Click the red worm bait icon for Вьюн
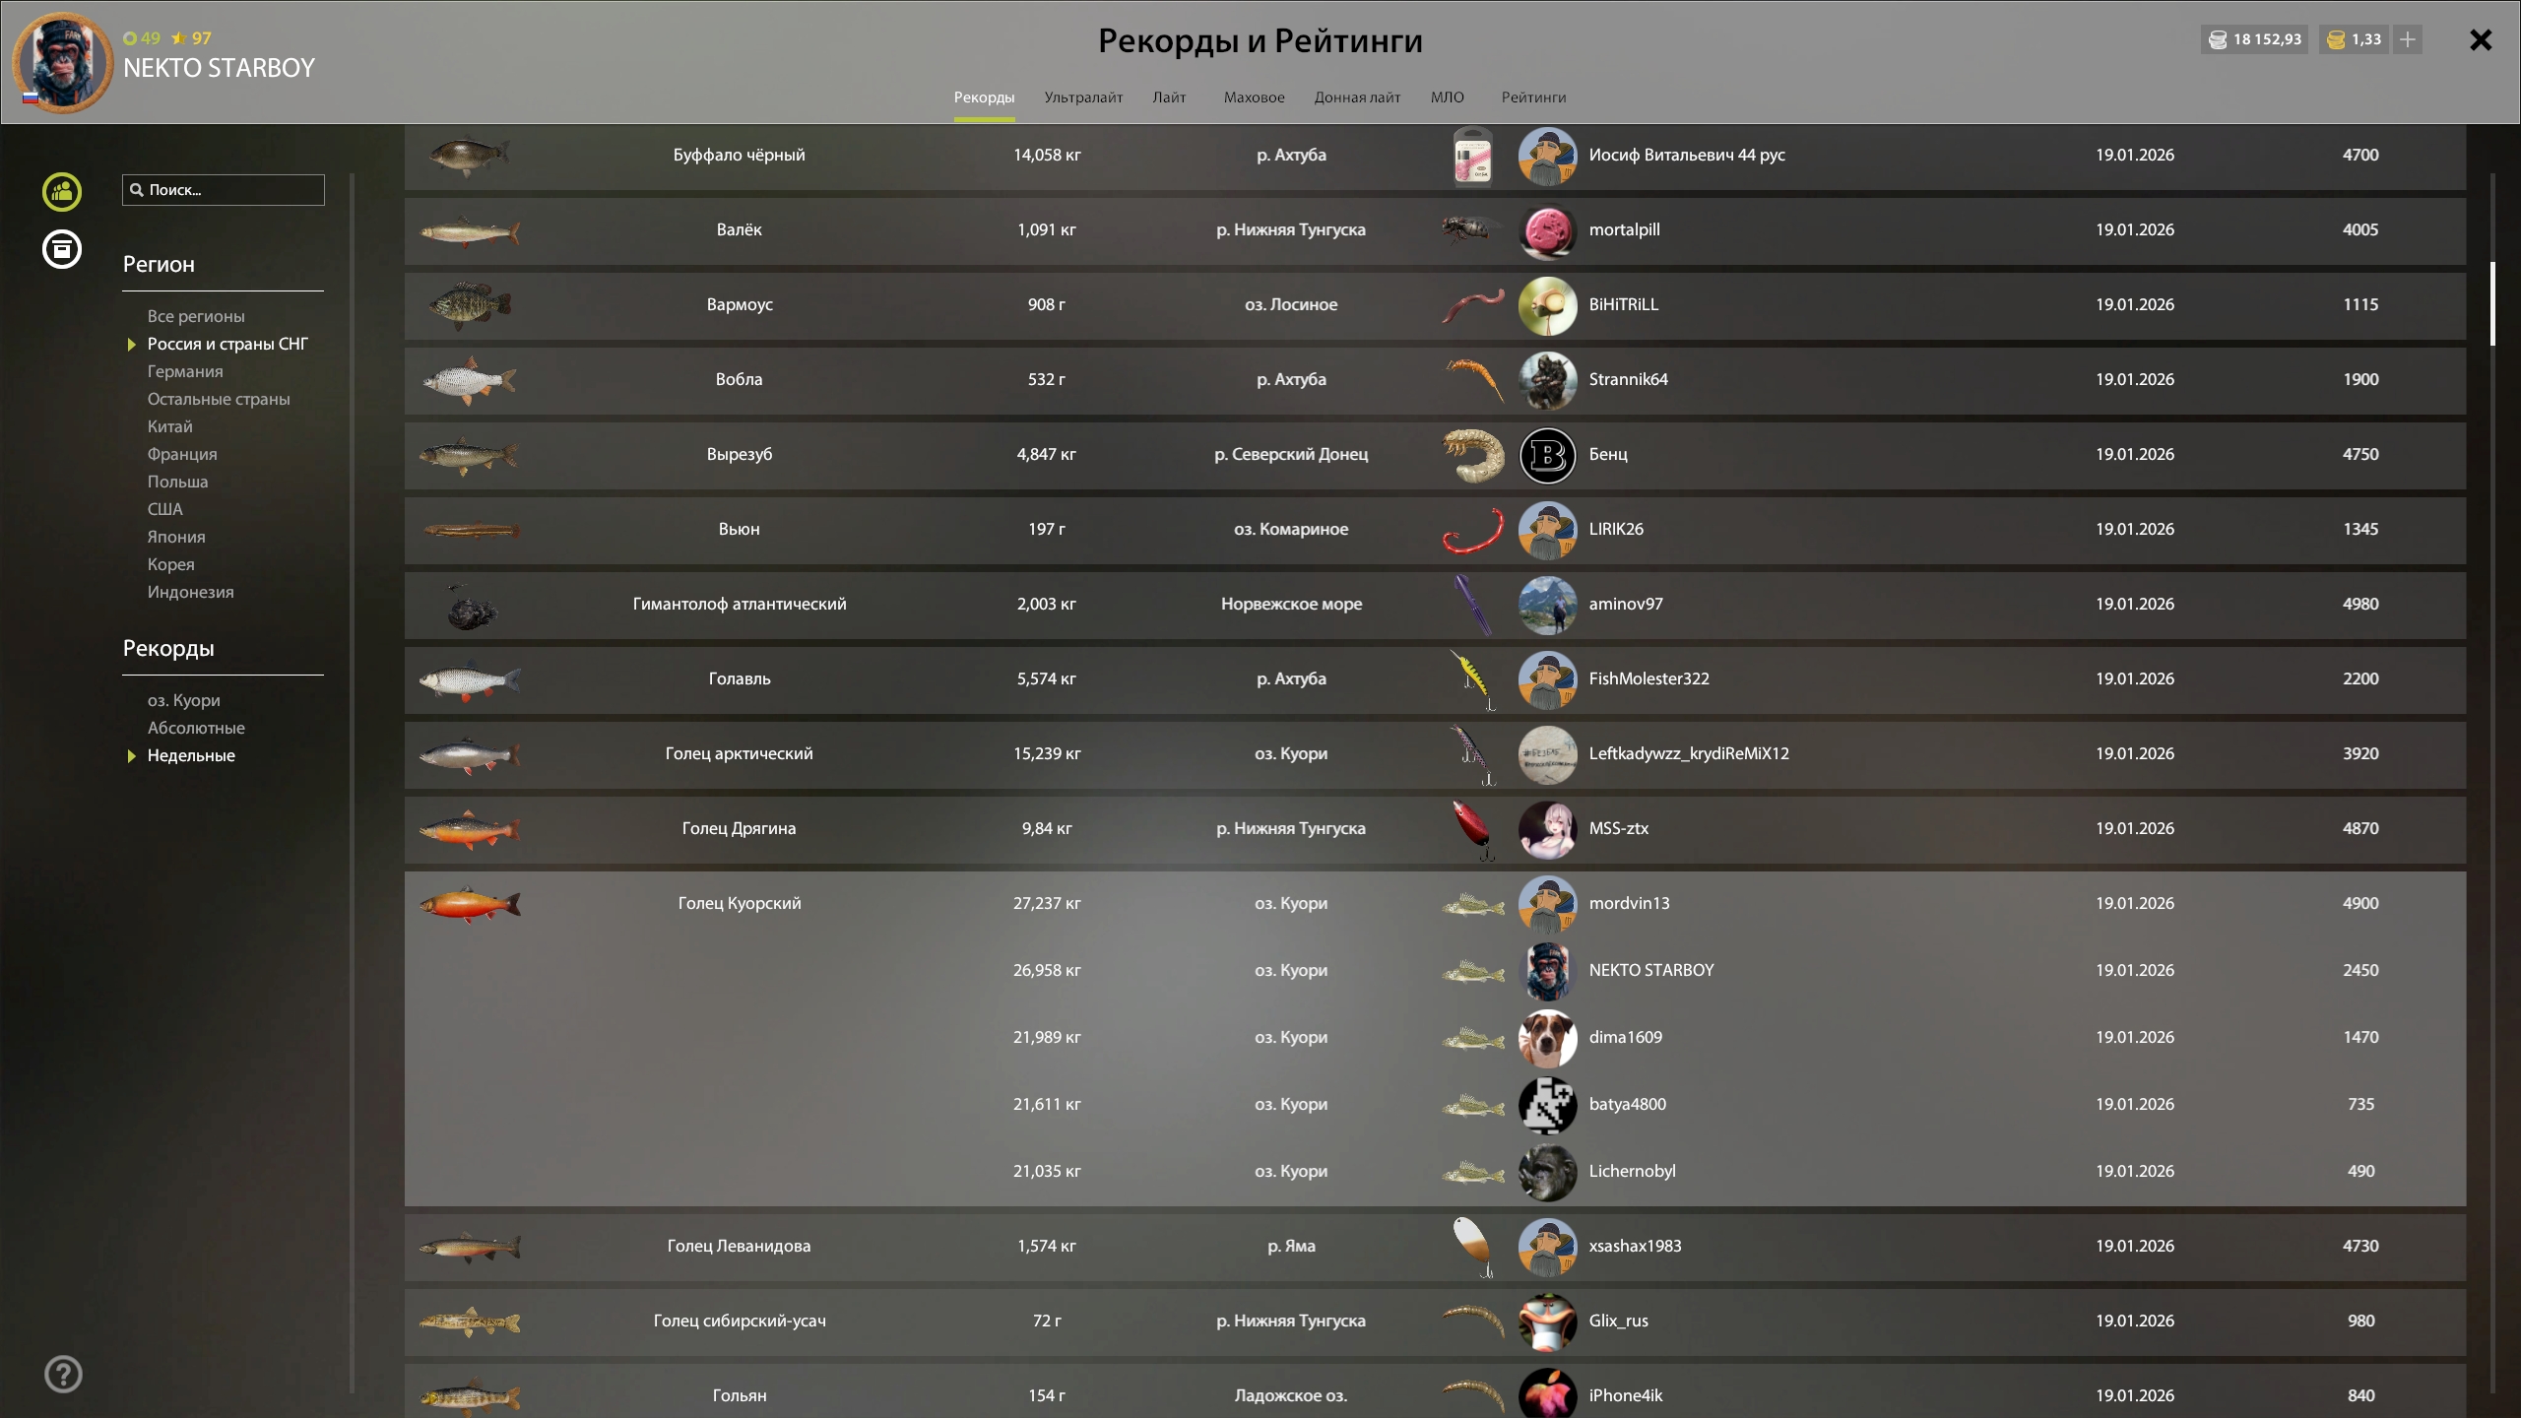Screen dimensions: 2521x1418 [1473, 530]
